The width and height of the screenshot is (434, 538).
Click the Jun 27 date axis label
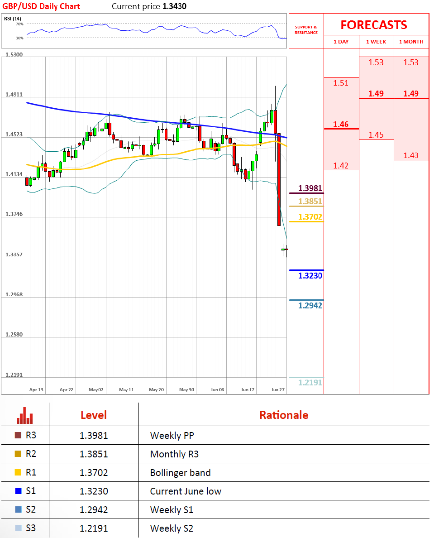pyautogui.click(x=278, y=389)
